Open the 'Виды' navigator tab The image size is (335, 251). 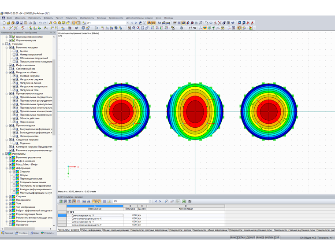(x=34, y=233)
